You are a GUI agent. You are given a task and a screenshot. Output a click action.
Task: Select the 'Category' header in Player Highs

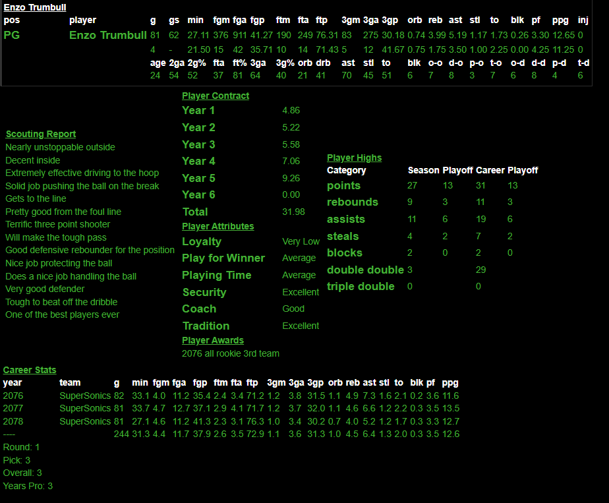pyautogui.click(x=347, y=170)
